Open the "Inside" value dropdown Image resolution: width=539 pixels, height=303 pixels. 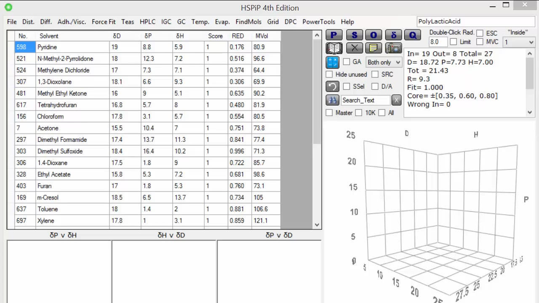pyautogui.click(x=519, y=42)
